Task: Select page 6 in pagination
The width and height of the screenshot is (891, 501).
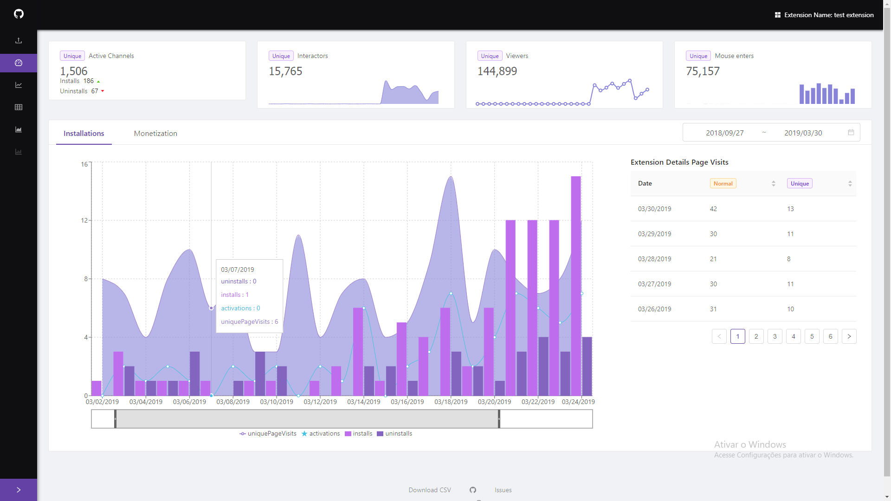Action: (x=831, y=336)
